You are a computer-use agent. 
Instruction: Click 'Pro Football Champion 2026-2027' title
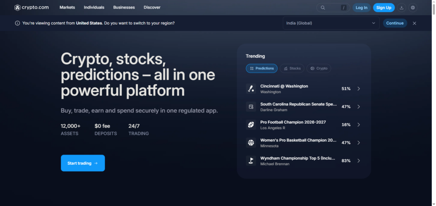pyautogui.click(x=293, y=122)
